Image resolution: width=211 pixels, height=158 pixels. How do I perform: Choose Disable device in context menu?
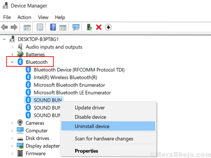90,117
